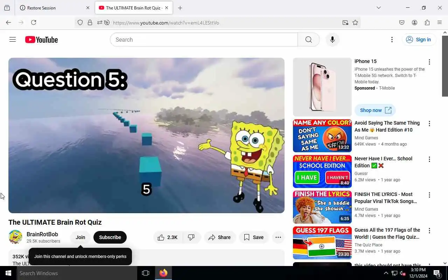Switch to Restore Session tab
The image size is (448, 280).
coord(55,8)
